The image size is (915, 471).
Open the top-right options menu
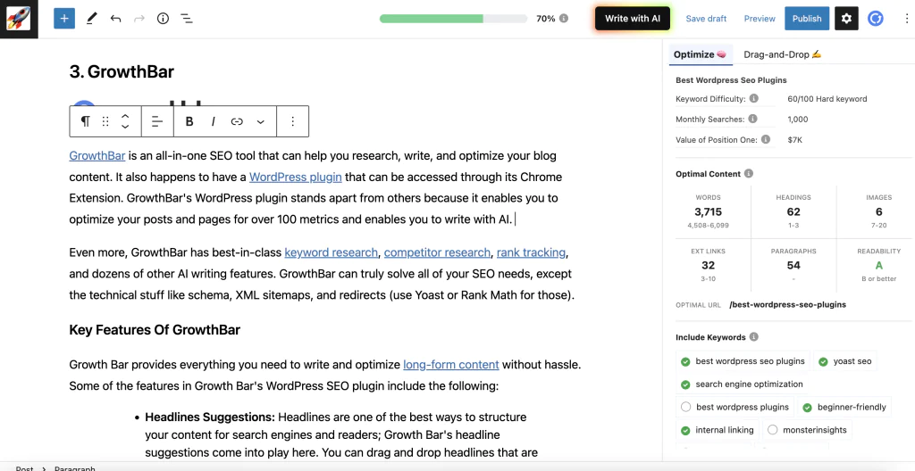[906, 19]
